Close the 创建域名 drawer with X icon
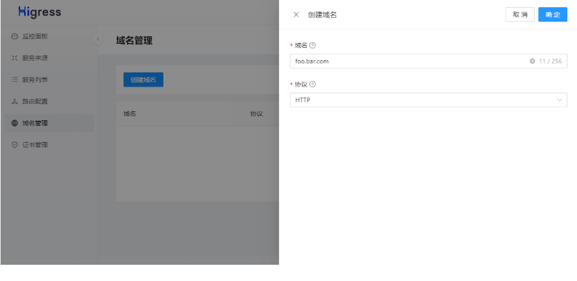This screenshot has width=577, height=281. pos(296,15)
